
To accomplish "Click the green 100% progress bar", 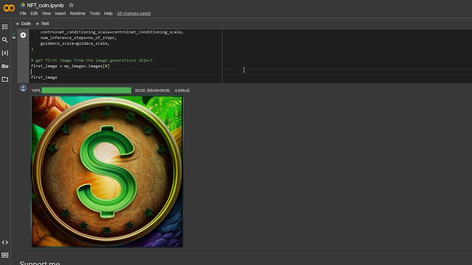I will click(x=86, y=90).
